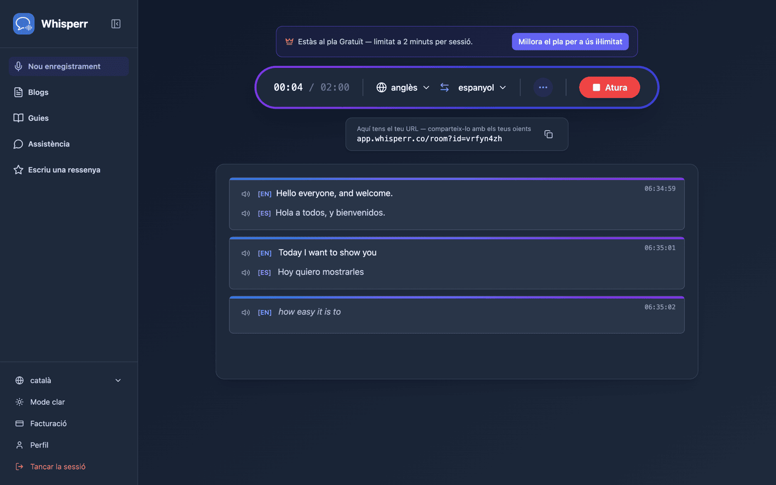Click timestamp 06:35:02
This screenshot has width=776, height=485.
click(660, 307)
